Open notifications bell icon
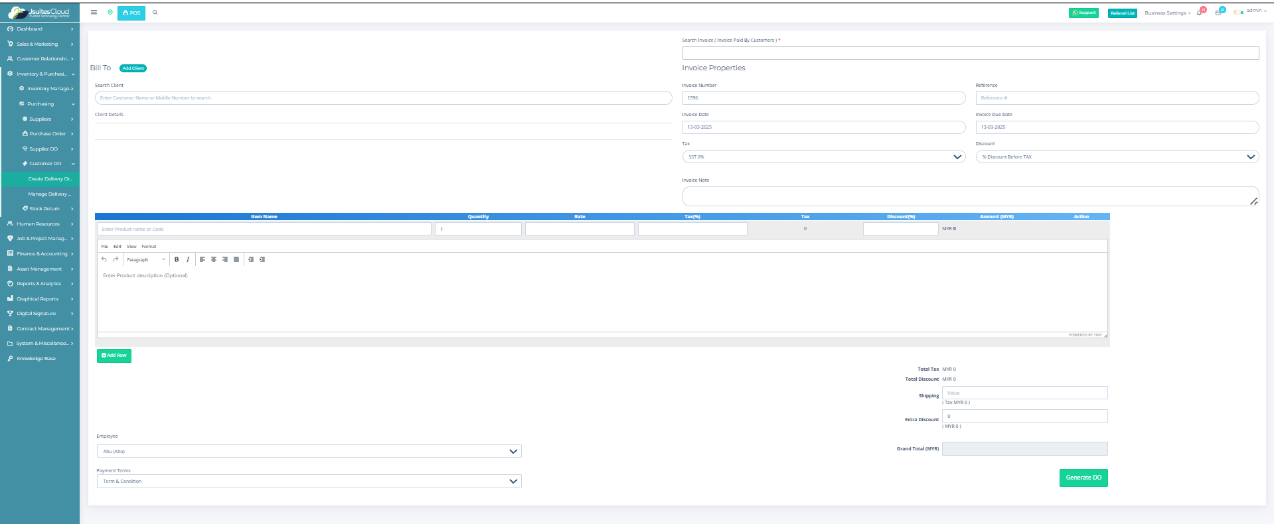Screen dimensions: 1274x524 coord(1200,13)
